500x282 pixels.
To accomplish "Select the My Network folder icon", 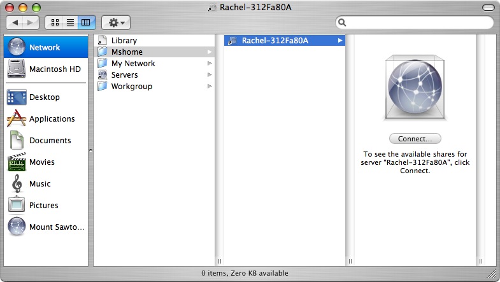I will pyautogui.click(x=103, y=63).
